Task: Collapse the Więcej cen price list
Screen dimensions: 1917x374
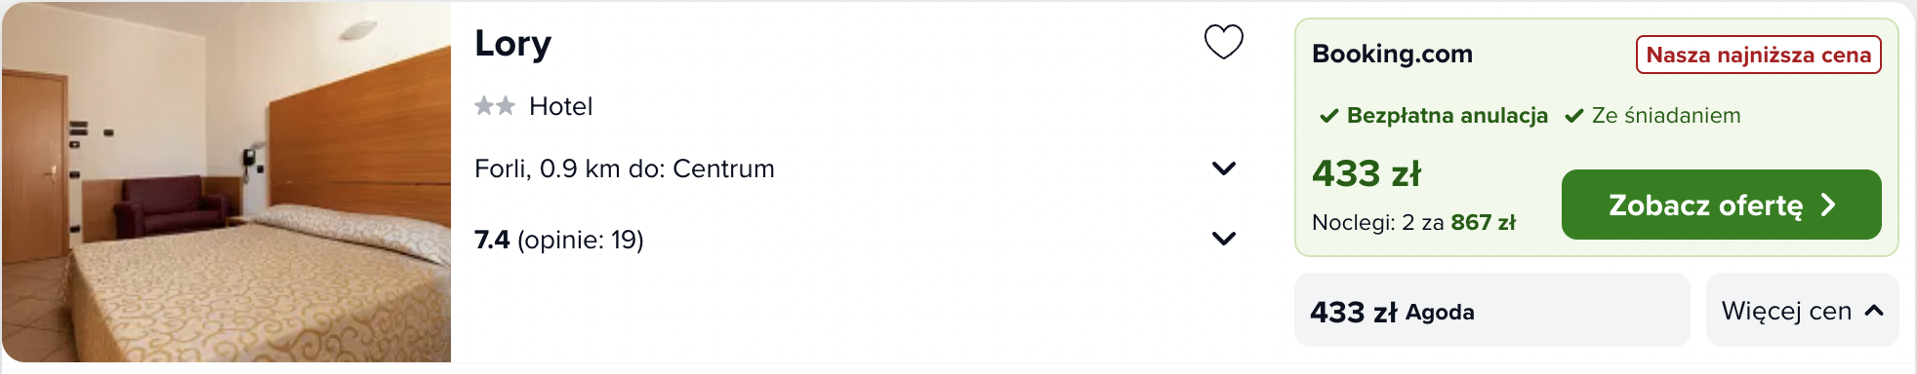Action: (1802, 310)
